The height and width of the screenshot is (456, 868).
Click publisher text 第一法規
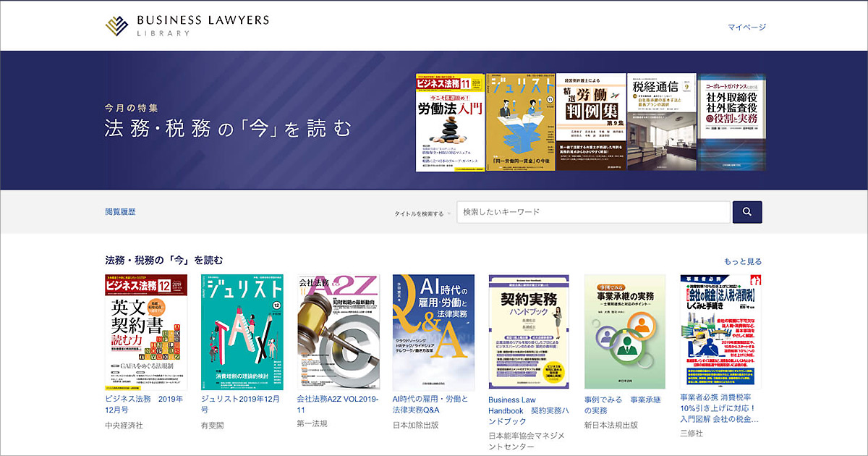pos(312,423)
